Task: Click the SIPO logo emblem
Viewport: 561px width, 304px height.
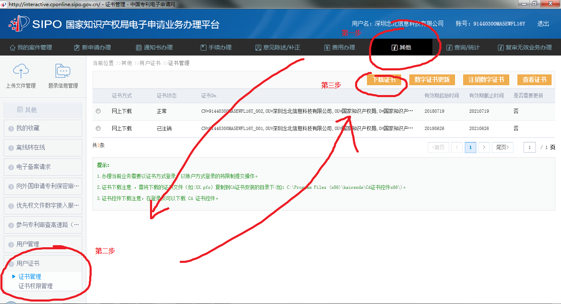Action: 18,24
